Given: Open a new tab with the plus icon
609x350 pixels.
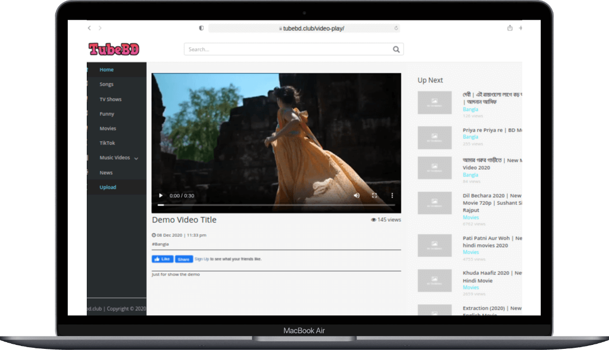Looking at the screenshot, I should coord(521,28).
